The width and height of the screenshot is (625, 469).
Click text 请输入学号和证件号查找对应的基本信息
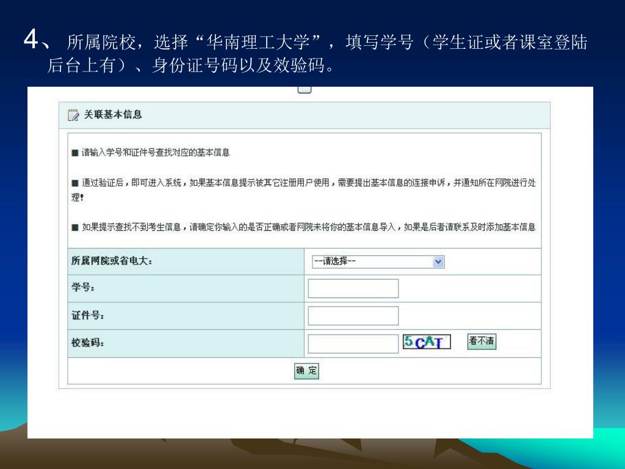tap(156, 152)
